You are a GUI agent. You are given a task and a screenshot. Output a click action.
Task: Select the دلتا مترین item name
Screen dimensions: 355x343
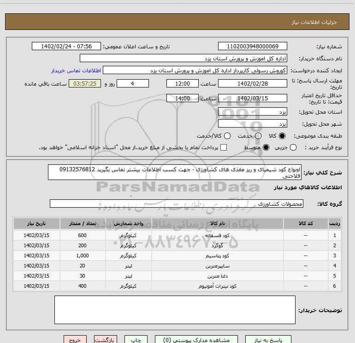coord(217,276)
